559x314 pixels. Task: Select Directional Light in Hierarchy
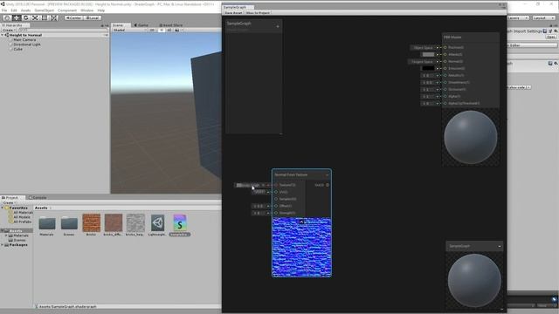pyautogui.click(x=27, y=44)
